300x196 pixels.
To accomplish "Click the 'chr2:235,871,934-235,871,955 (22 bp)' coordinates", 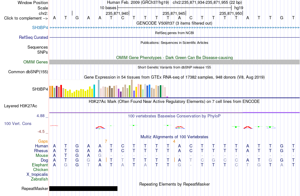I will click(x=207, y=3).
